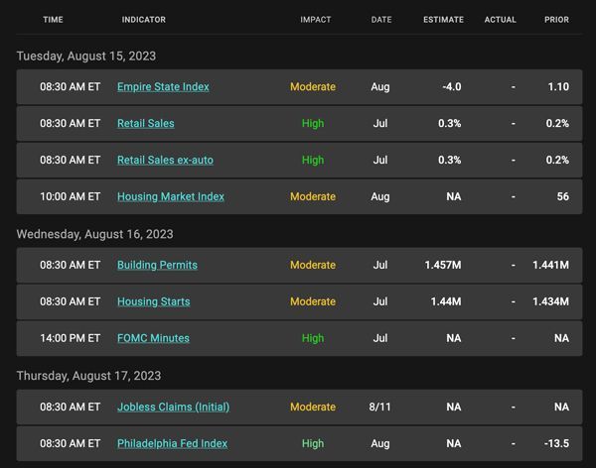
Task: Select the Wednesday, August 16, 2023 heading
Action: [x=94, y=234]
